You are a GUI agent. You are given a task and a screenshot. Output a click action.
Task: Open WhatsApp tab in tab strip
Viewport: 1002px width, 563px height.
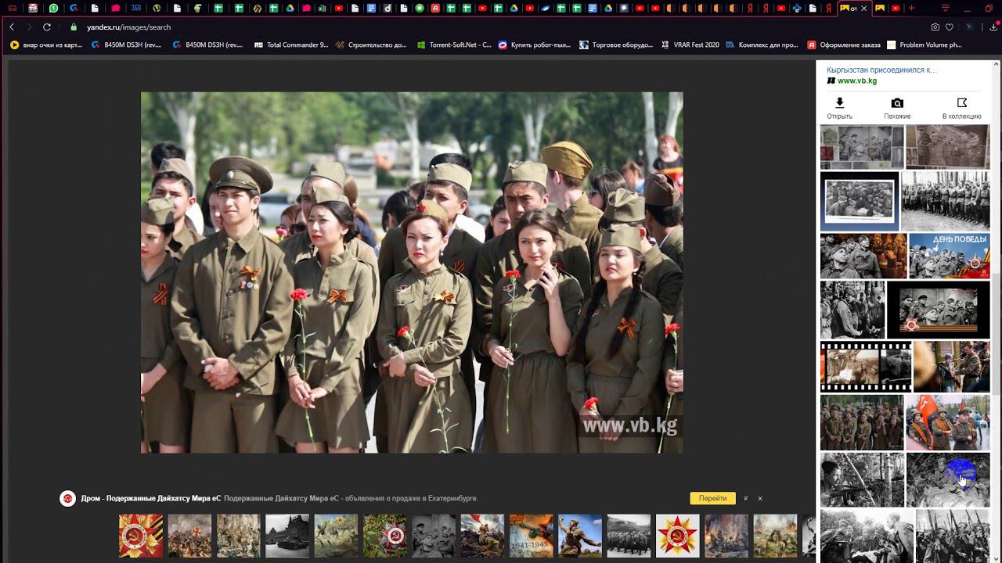[x=53, y=8]
